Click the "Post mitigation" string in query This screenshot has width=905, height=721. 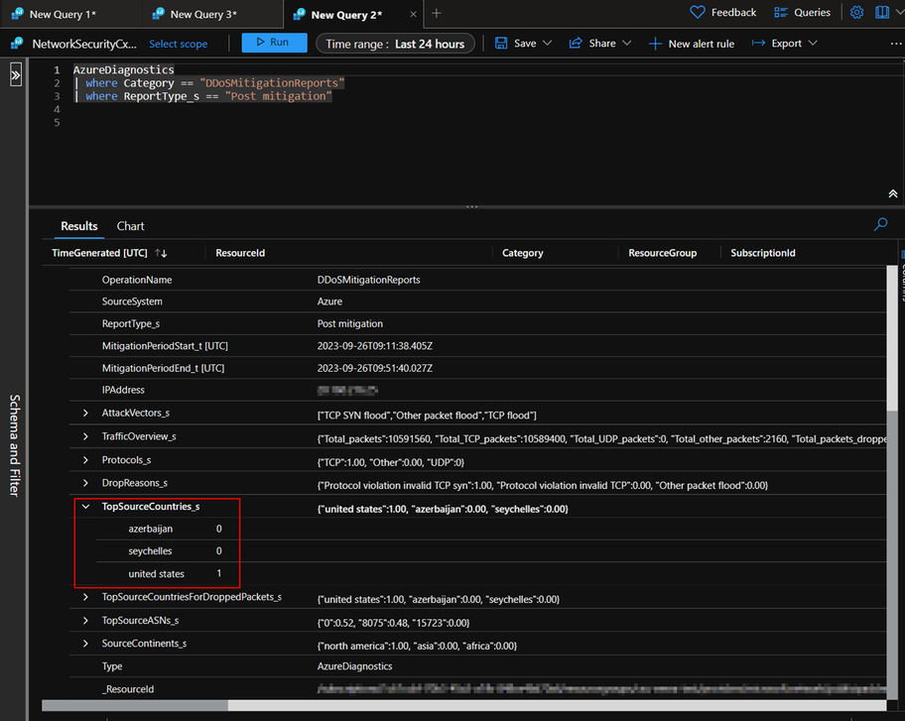coord(279,96)
